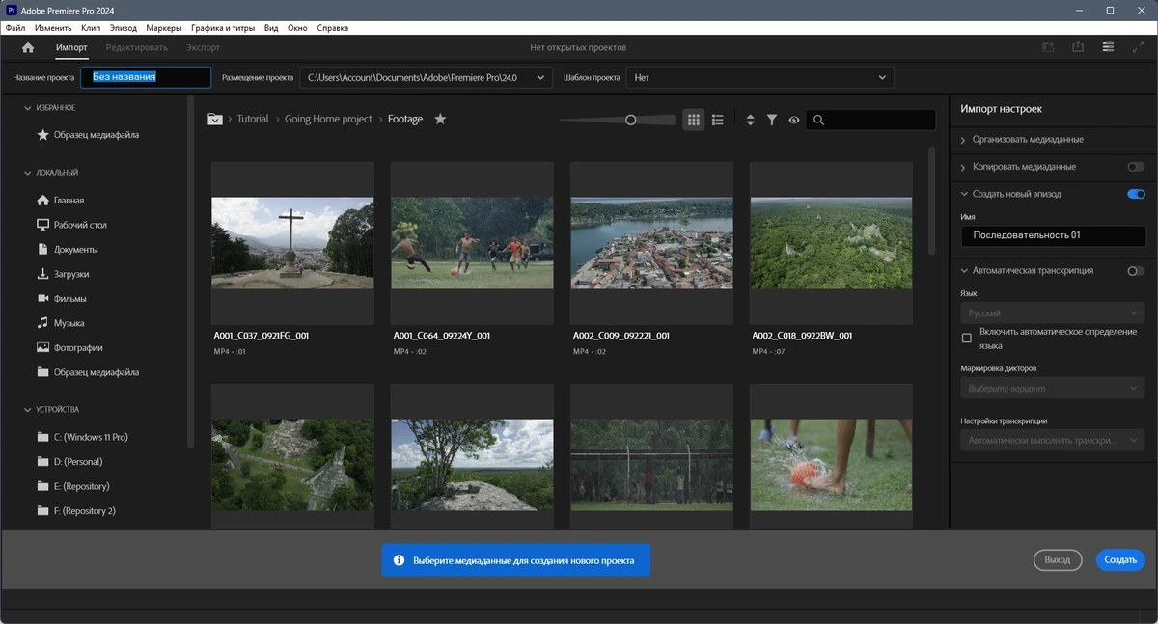This screenshot has height=624, width=1158.
Task: Click the media search field
Action: tap(871, 120)
